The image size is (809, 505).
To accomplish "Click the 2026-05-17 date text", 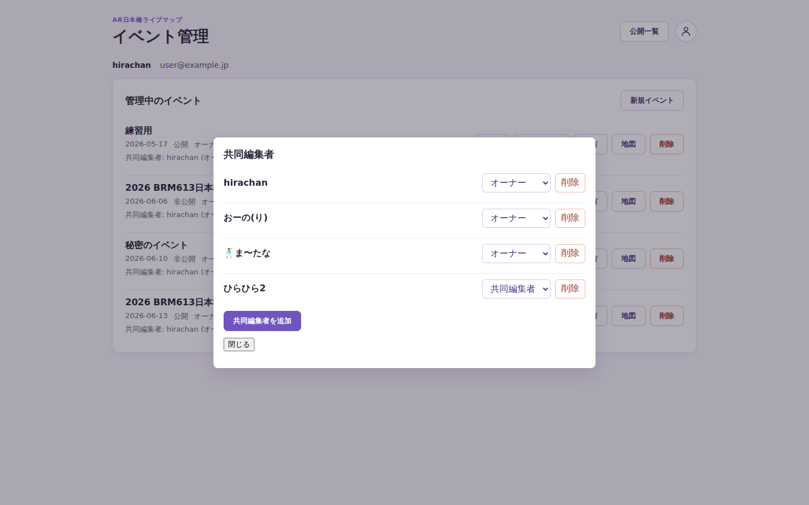I will click(x=146, y=144).
